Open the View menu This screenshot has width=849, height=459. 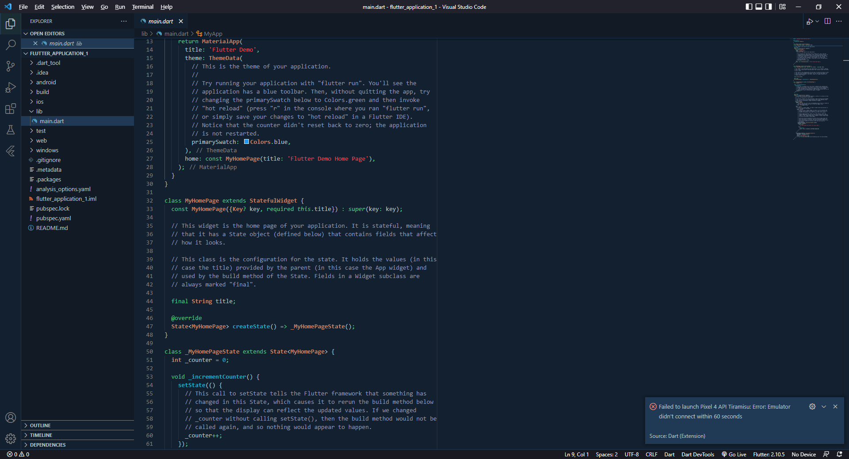pyautogui.click(x=88, y=7)
